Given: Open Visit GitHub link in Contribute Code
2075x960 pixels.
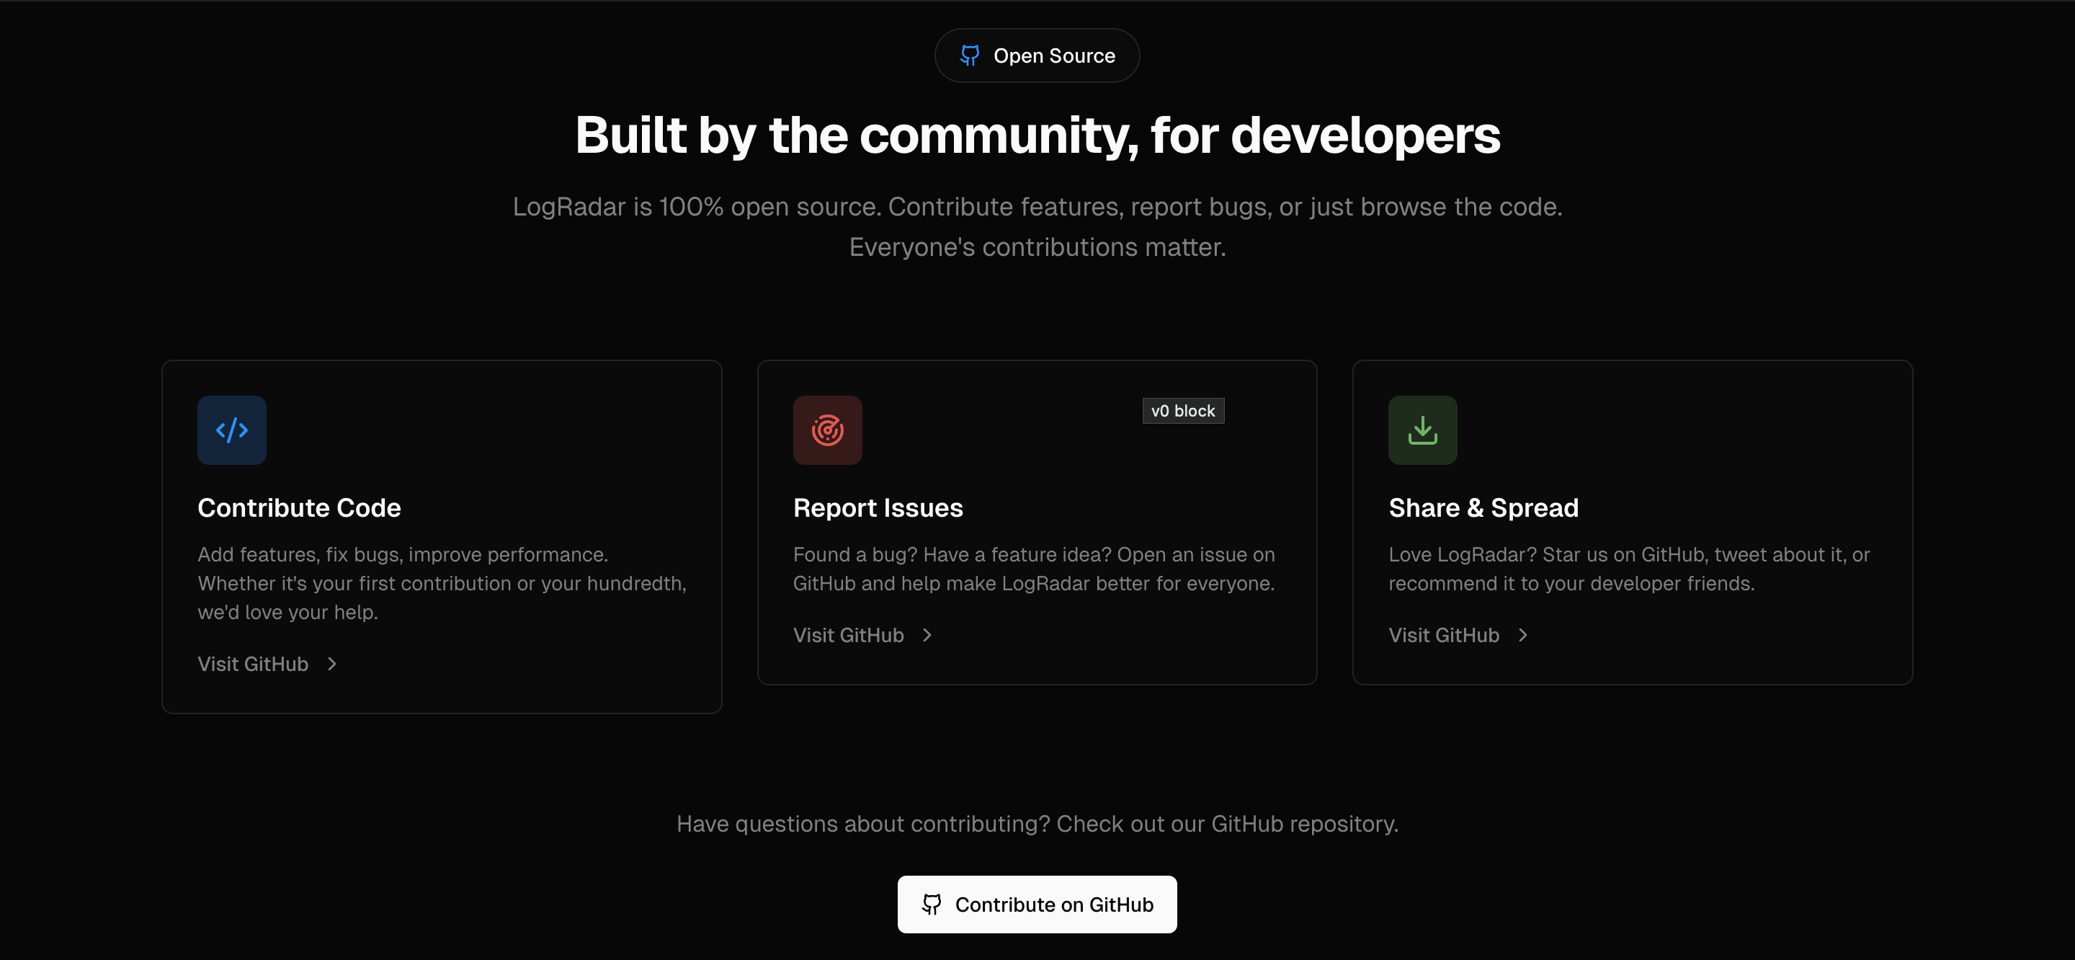Looking at the screenshot, I should (253, 665).
